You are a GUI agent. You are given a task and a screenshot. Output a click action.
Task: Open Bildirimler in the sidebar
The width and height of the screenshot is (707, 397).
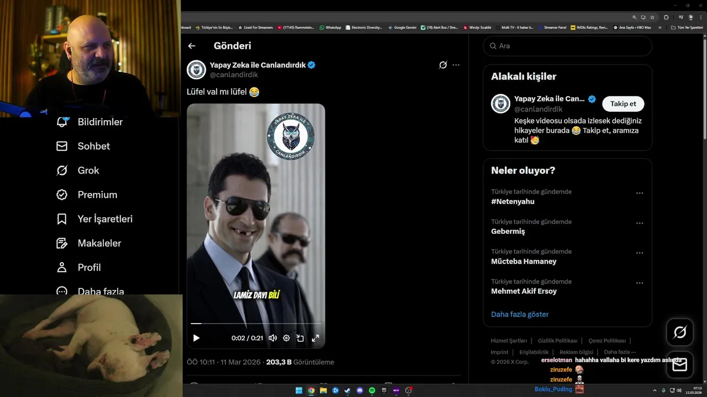pos(89,122)
